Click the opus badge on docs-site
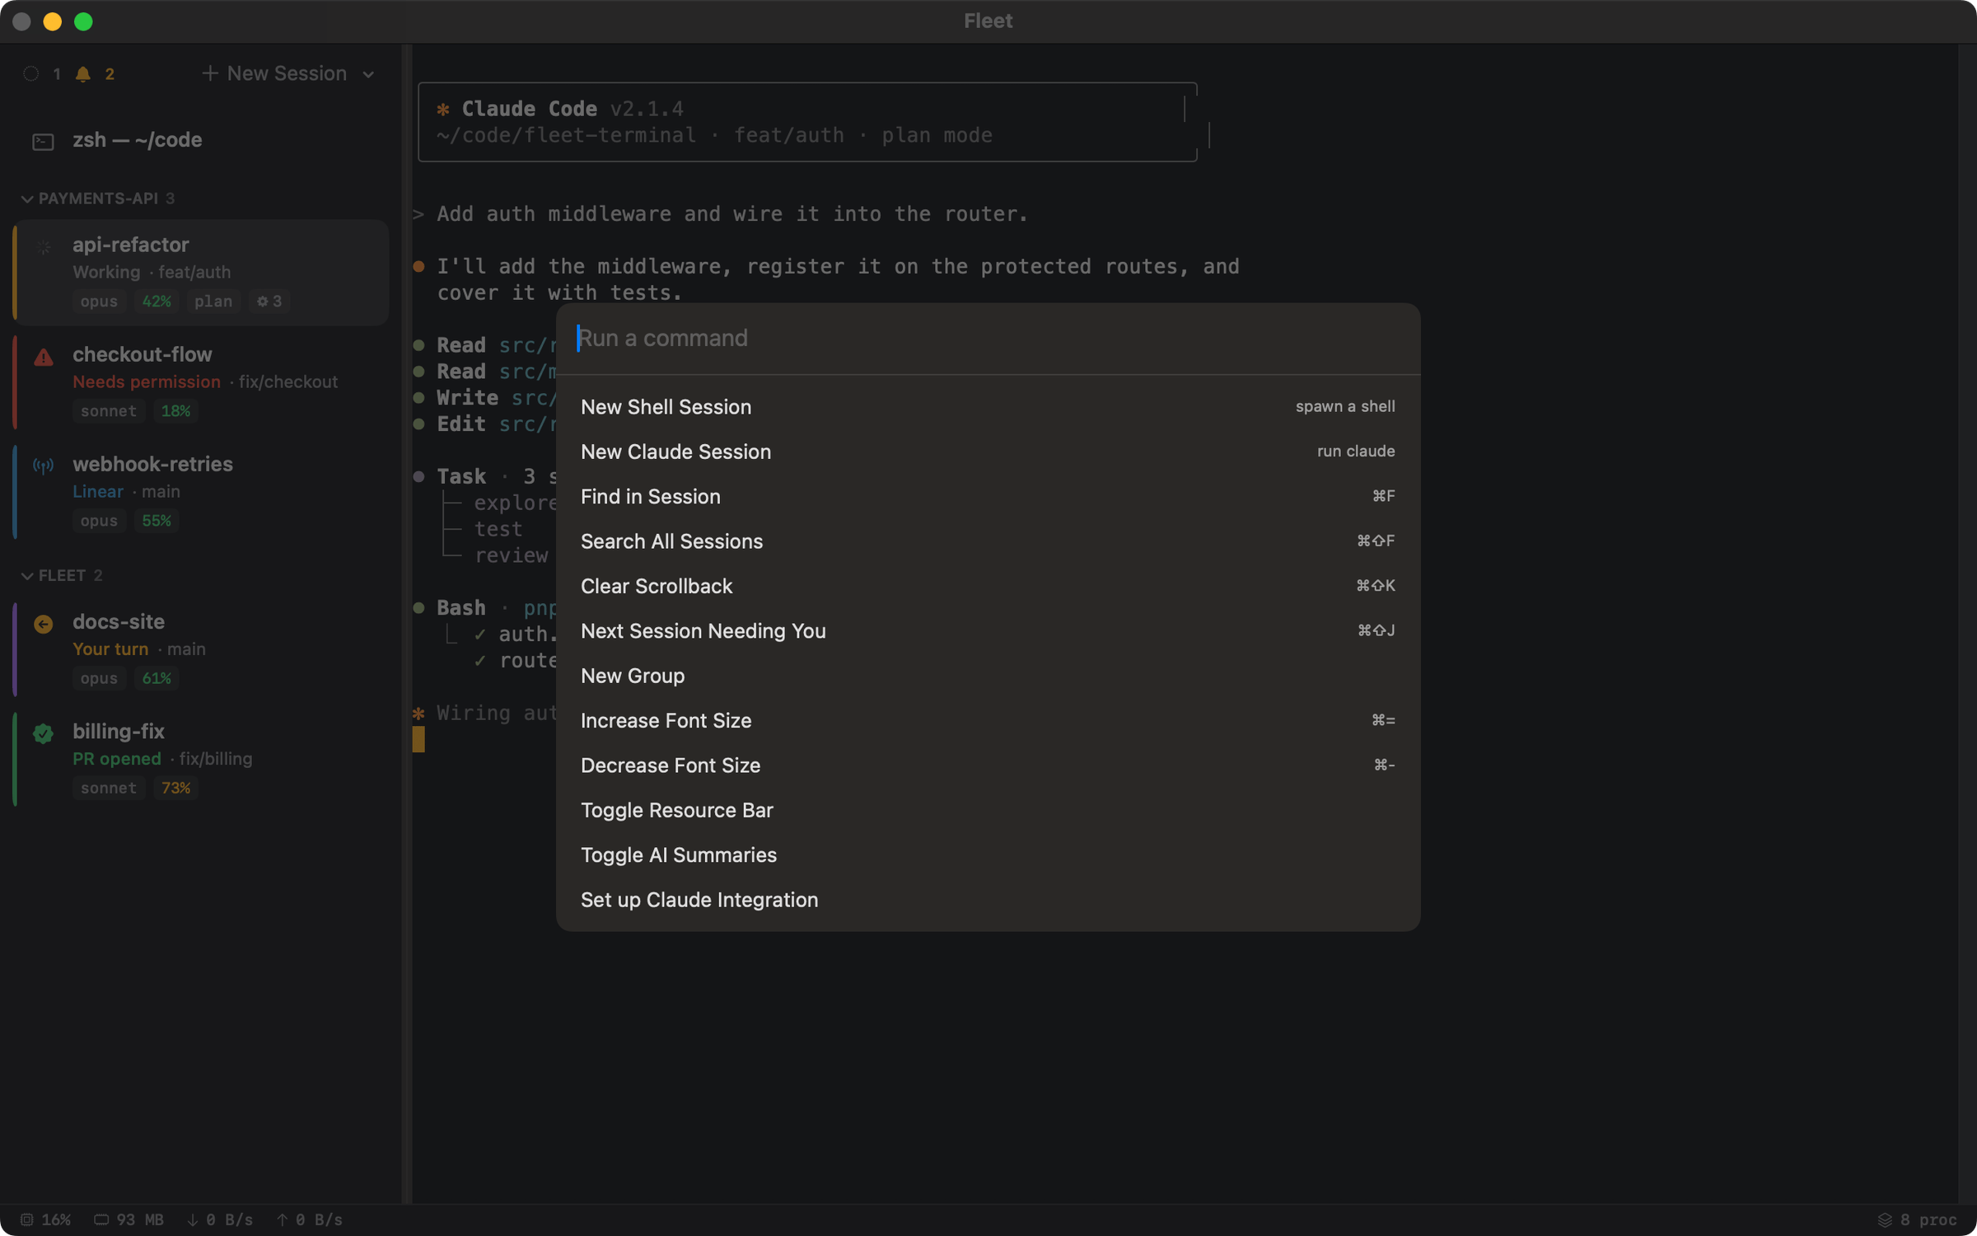This screenshot has height=1236, width=1977. (x=99, y=678)
